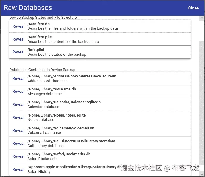Screen dimensions: 205x177
Task: Click 'Address book database' description
Action: (48, 81)
